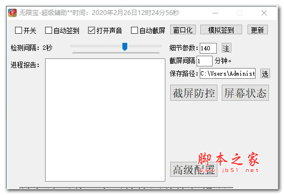Image resolution: width=284 pixels, height=195 pixels.
Task: Focus the 细节参数 input field
Action: pos(208,48)
